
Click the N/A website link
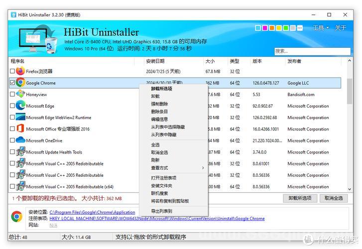click(53, 225)
